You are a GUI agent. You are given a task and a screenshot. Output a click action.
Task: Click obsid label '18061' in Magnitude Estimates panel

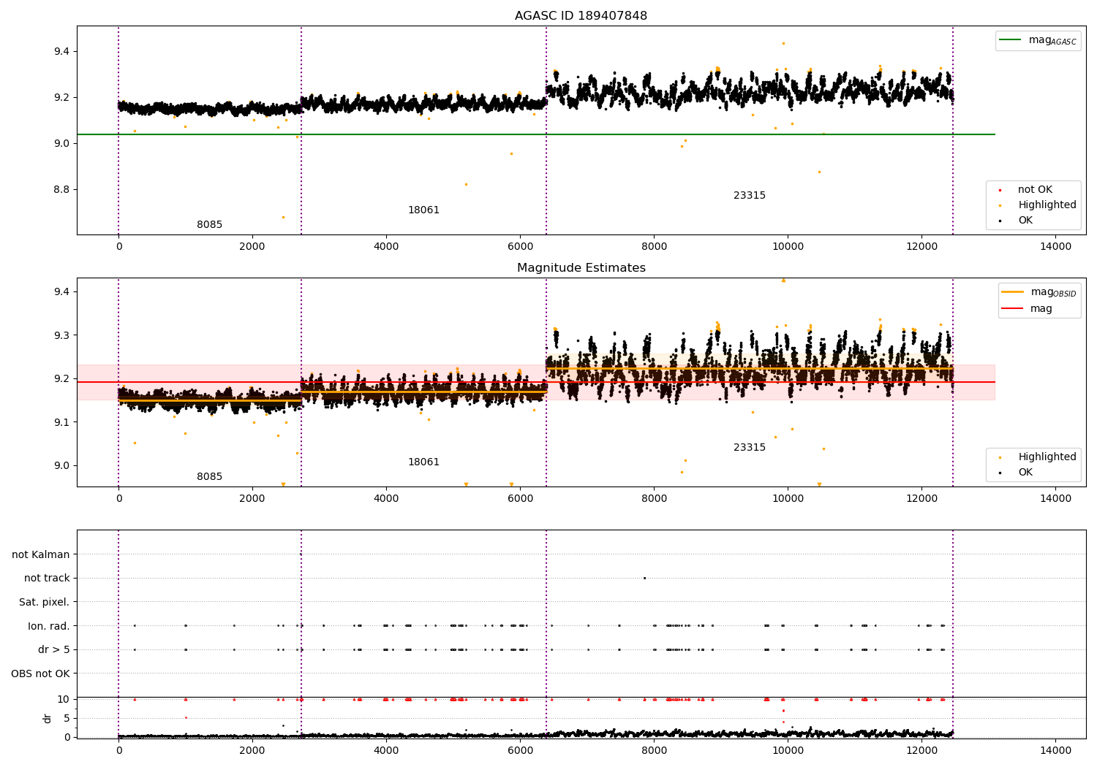pos(423,462)
